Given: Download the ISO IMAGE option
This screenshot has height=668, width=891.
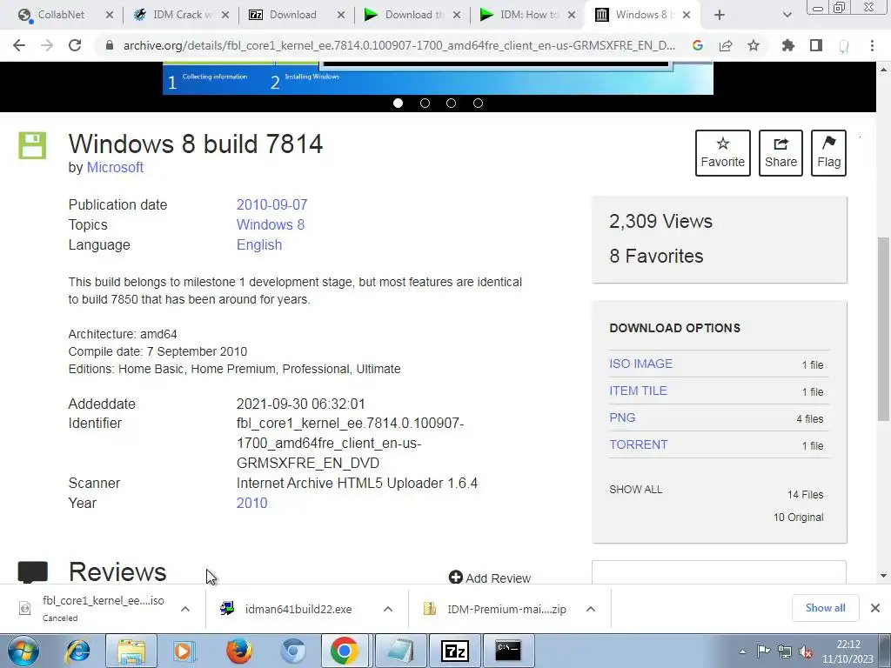Looking at the screenshot, I should [641, 364].
